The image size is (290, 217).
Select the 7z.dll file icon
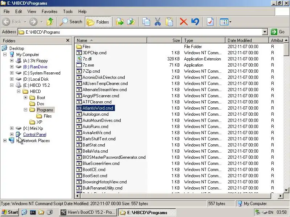(79, 59)
